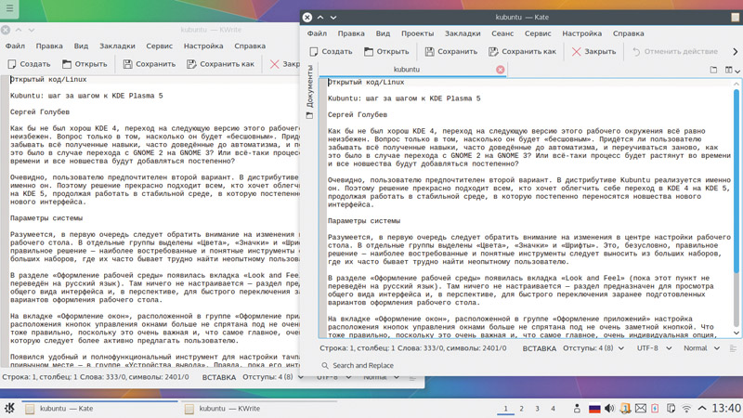Click Открыть in KWrite toolbar

[85, 63]
